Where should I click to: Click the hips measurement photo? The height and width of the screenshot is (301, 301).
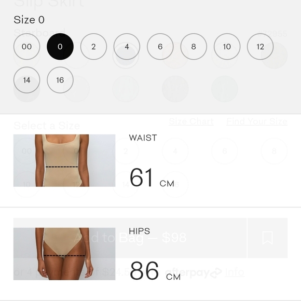tap(64, 254)
